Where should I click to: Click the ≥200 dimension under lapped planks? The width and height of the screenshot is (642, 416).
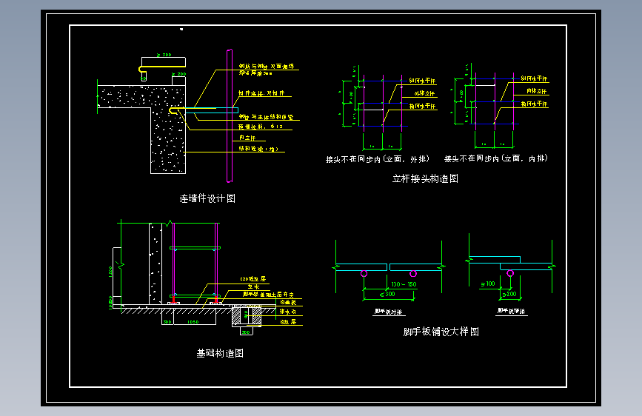point(509,294)
